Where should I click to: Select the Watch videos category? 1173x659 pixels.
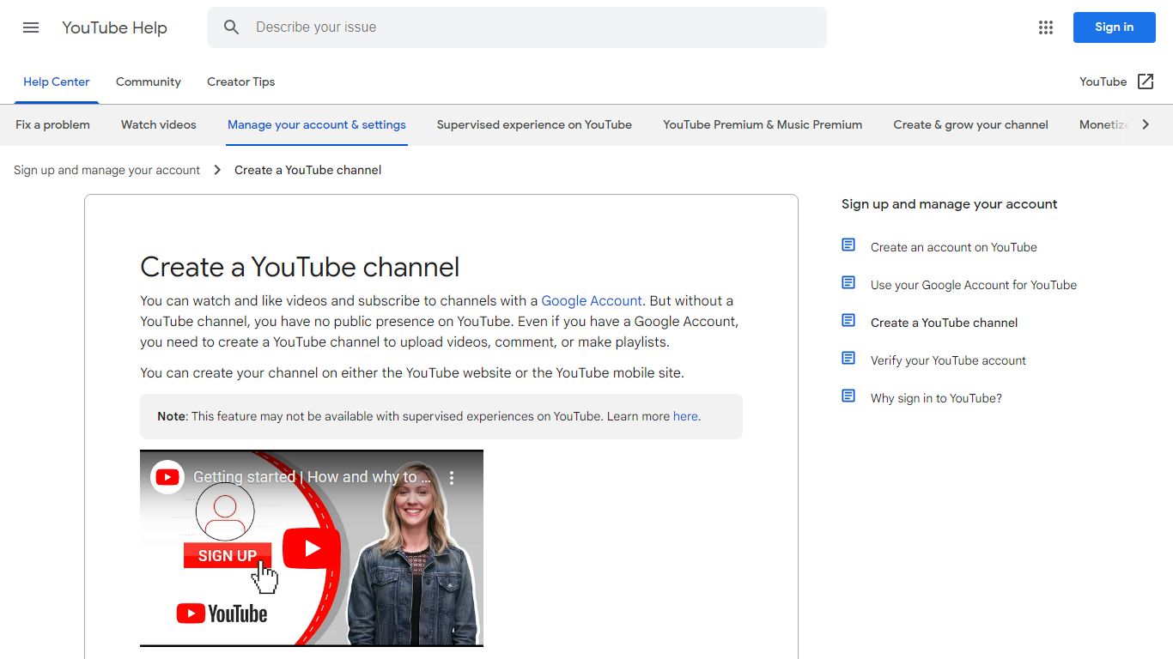159,124
